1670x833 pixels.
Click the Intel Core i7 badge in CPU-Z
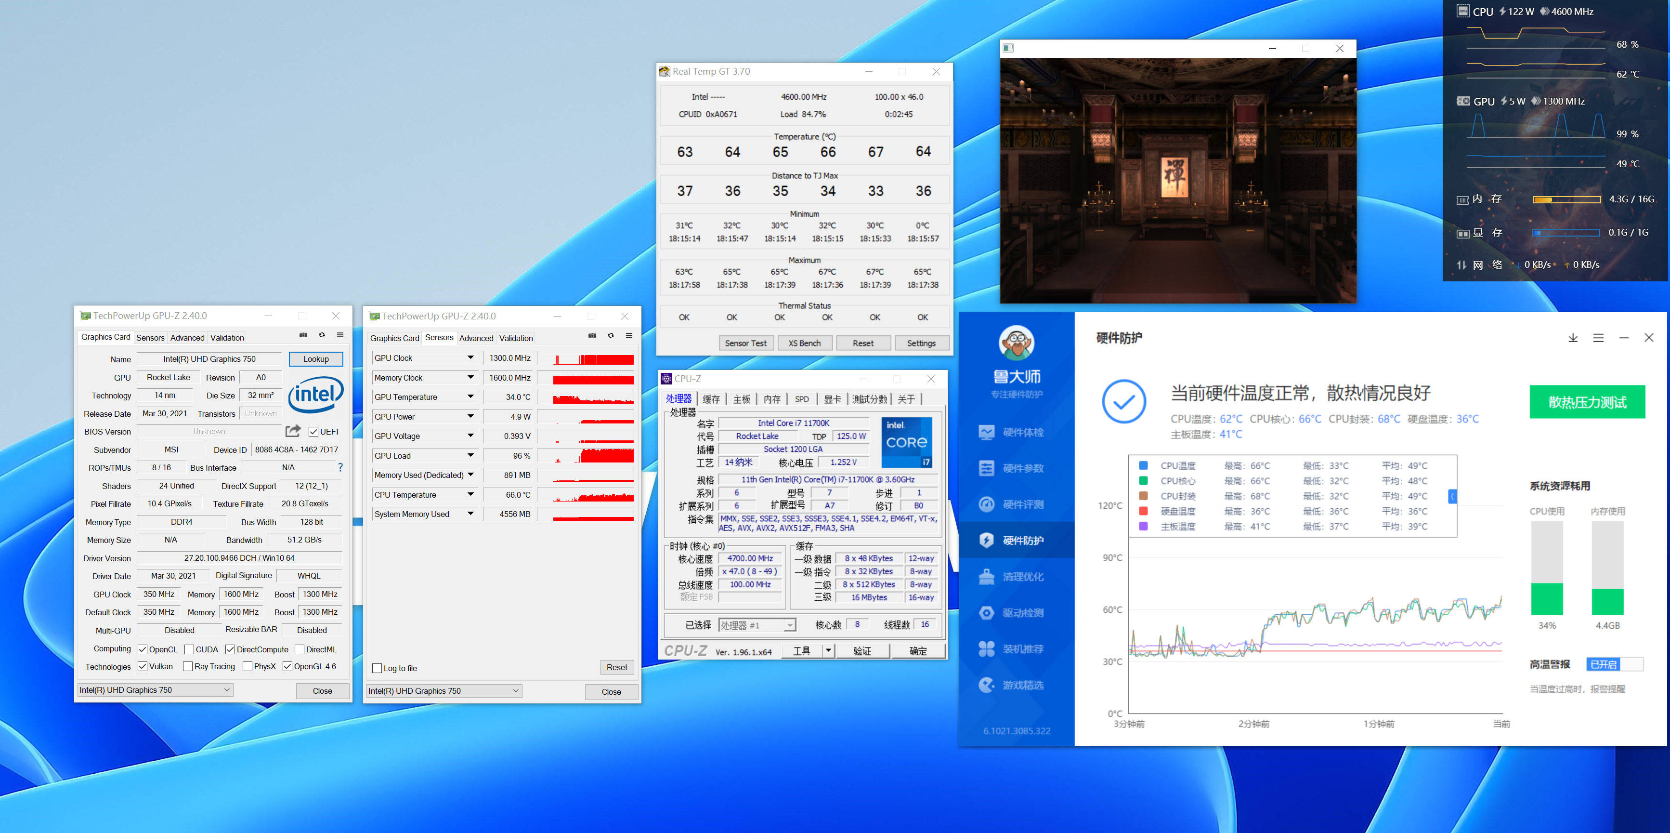tap(907, 442)
